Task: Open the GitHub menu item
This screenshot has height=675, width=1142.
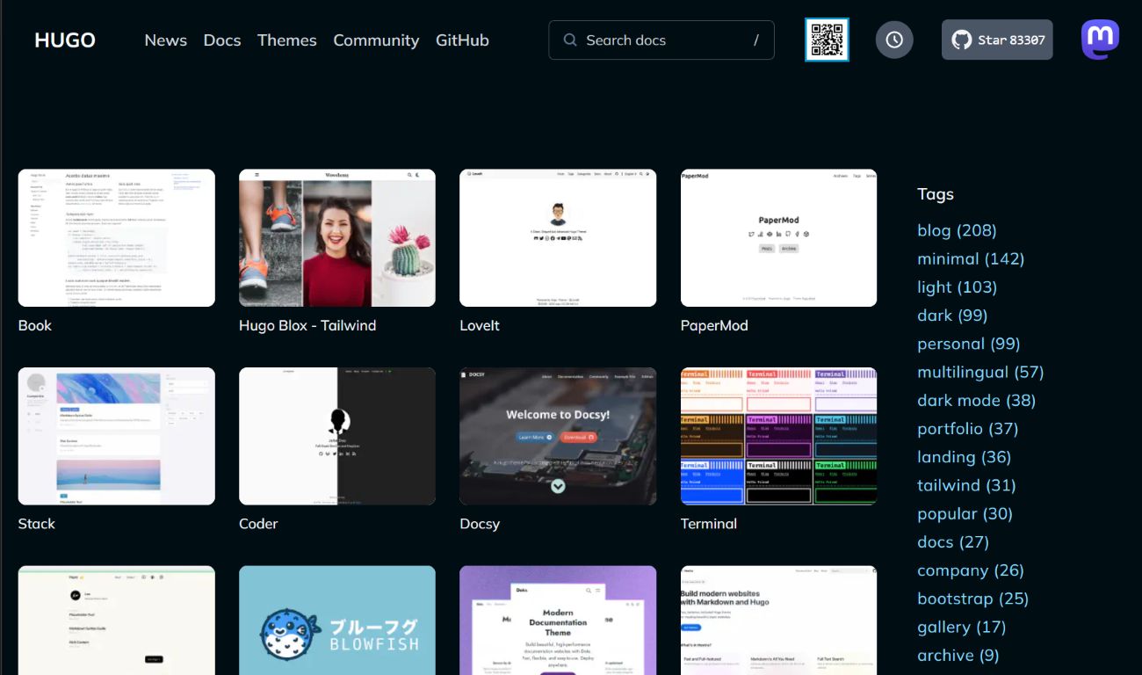Action: pos(462,40)
